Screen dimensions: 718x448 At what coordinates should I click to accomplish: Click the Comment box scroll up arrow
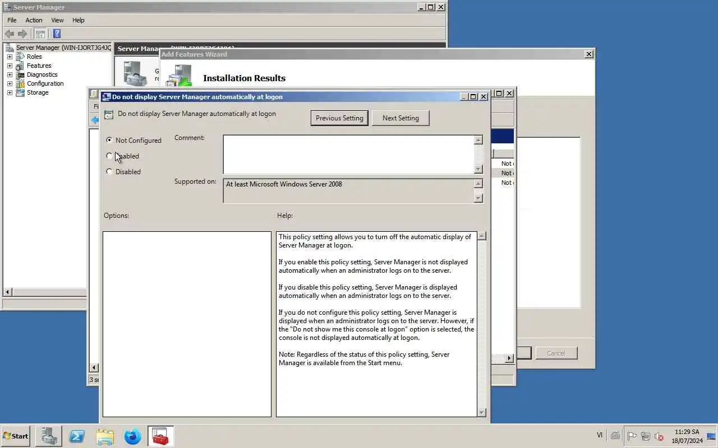[478, 140]
